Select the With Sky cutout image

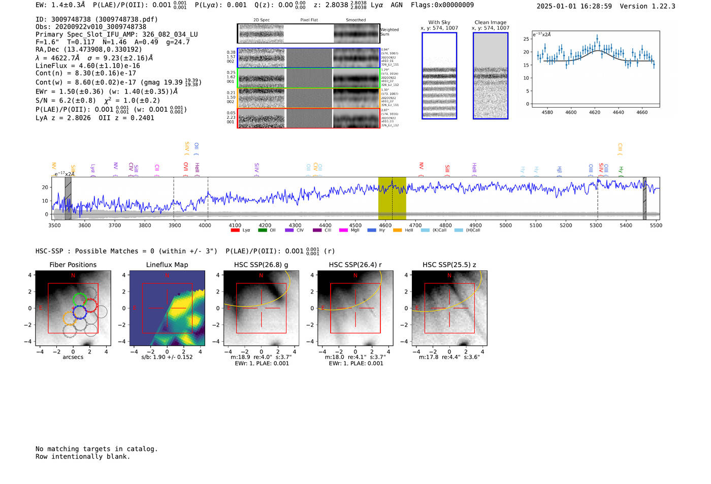439,76
